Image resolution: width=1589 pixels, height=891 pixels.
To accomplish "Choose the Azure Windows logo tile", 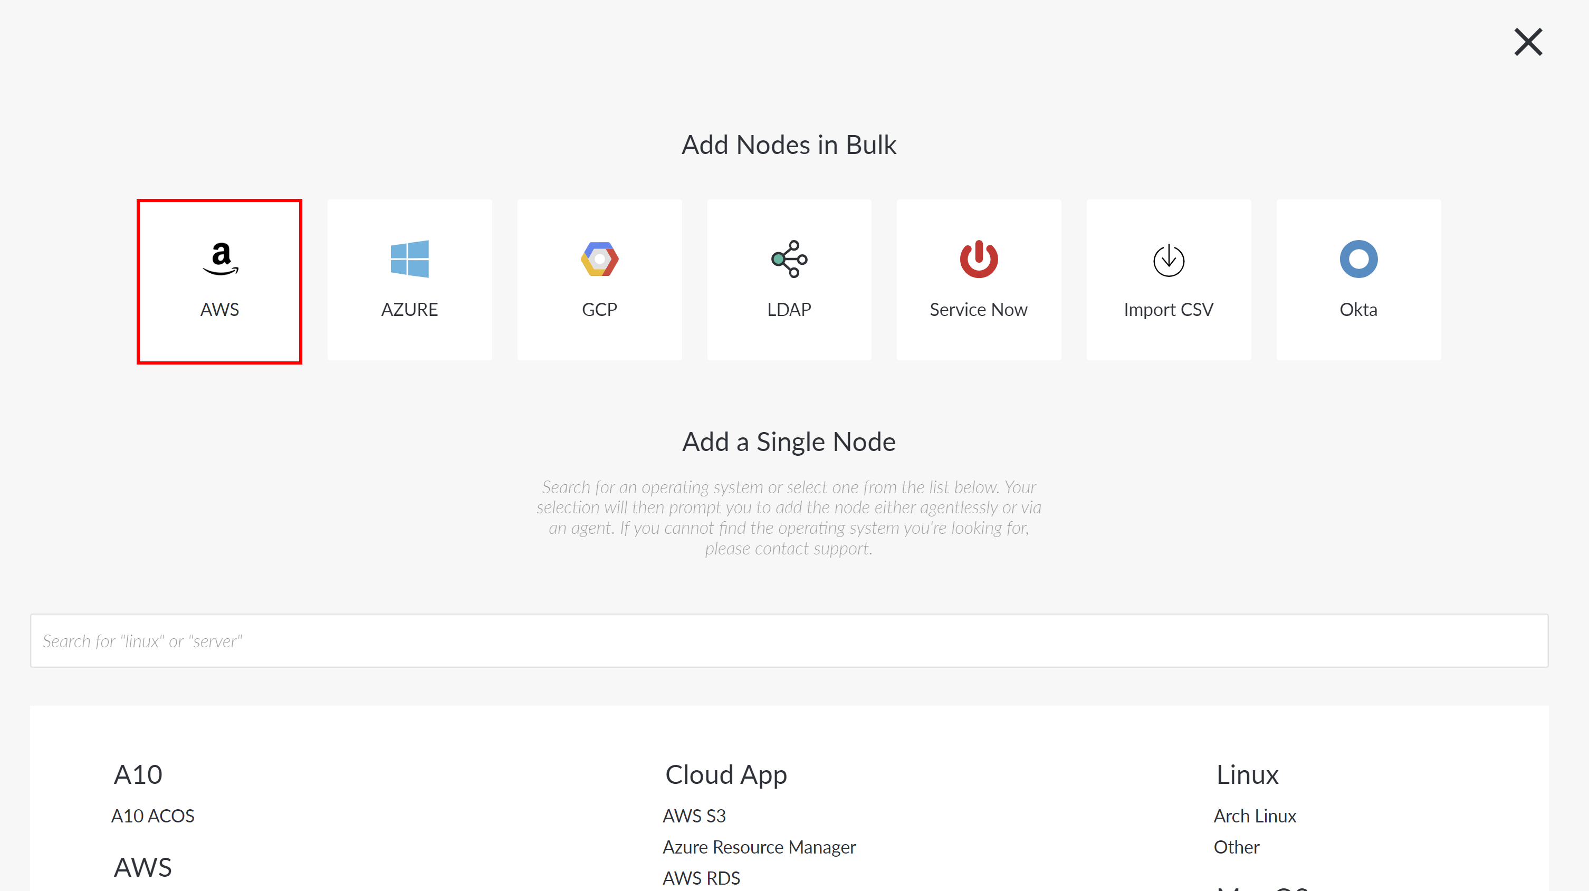I will click(x=409, y=259).
